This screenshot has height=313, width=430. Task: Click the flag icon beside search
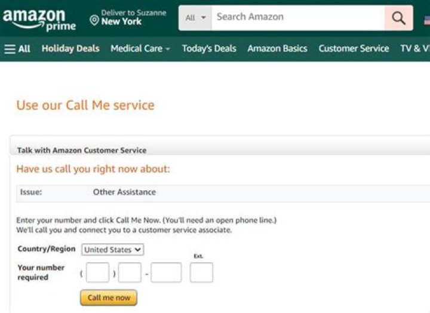click(426, 19)
